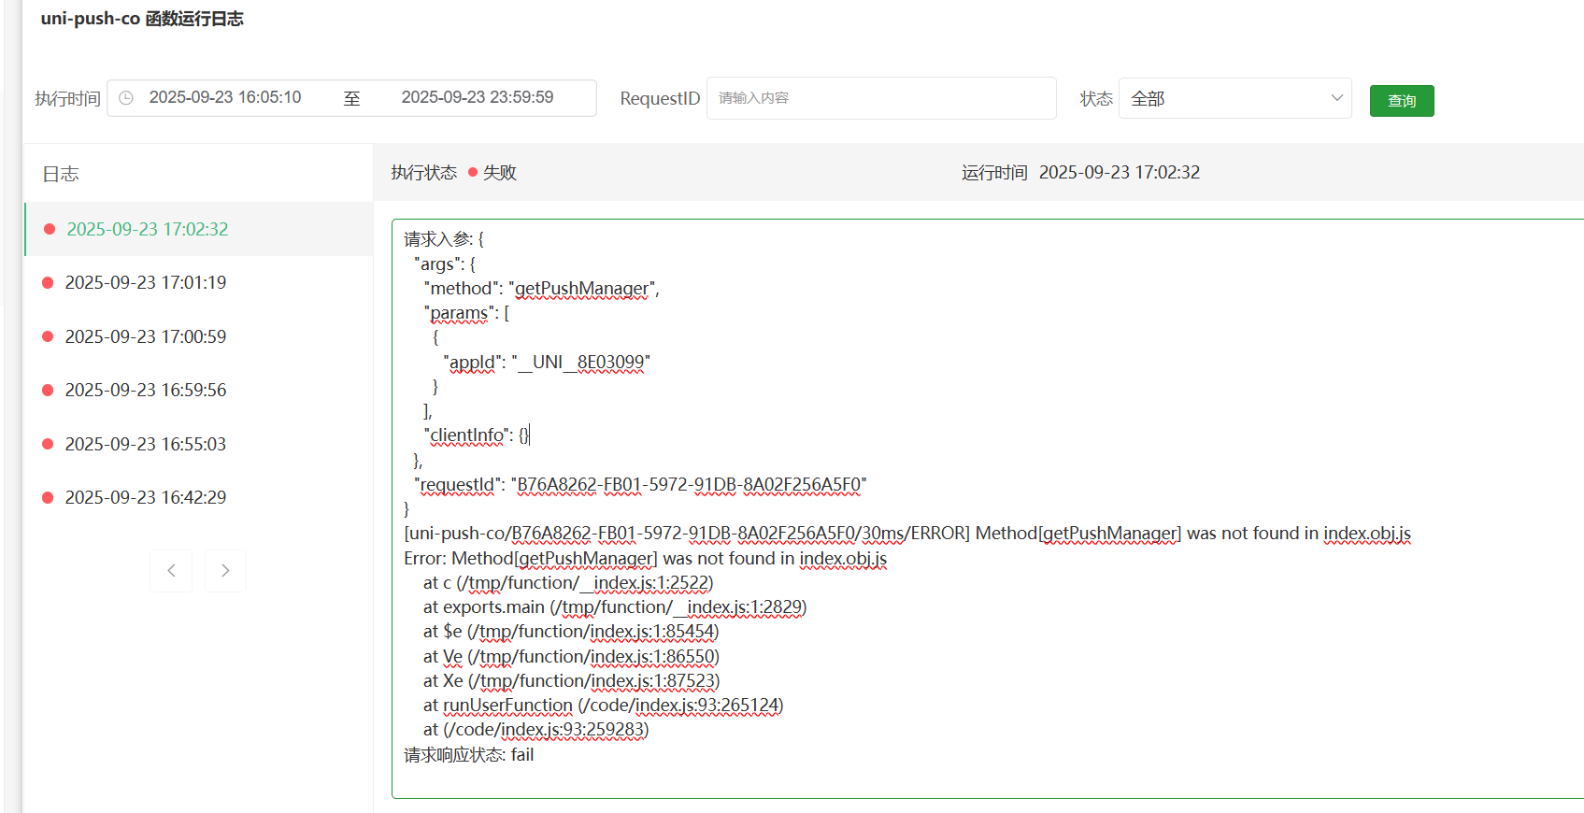This screenshot has height=813, width=1584.
Task: Go to next page of logs
Action: pyautogui.click(x=225, y=570)
